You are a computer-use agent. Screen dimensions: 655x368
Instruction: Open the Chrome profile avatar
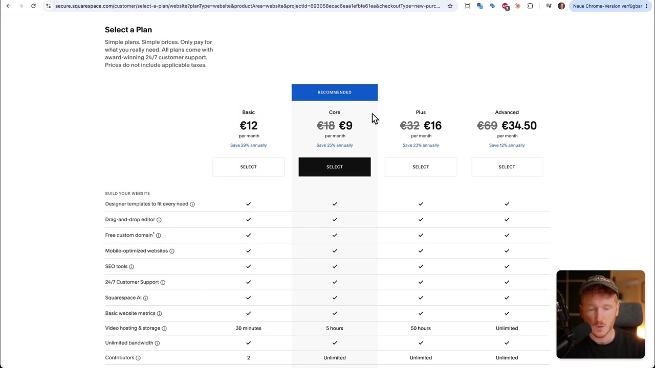(561, 6)
